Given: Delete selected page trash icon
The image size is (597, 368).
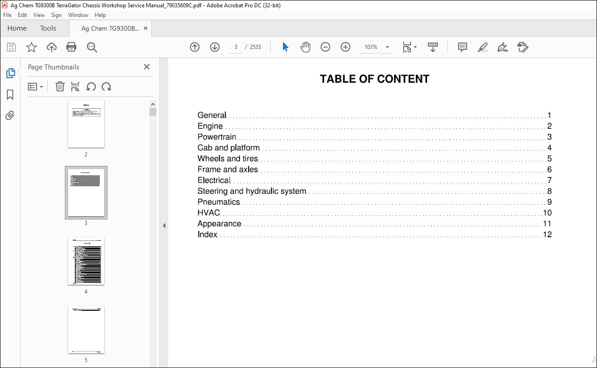Looking at the screenshot, I should [60, 86].
